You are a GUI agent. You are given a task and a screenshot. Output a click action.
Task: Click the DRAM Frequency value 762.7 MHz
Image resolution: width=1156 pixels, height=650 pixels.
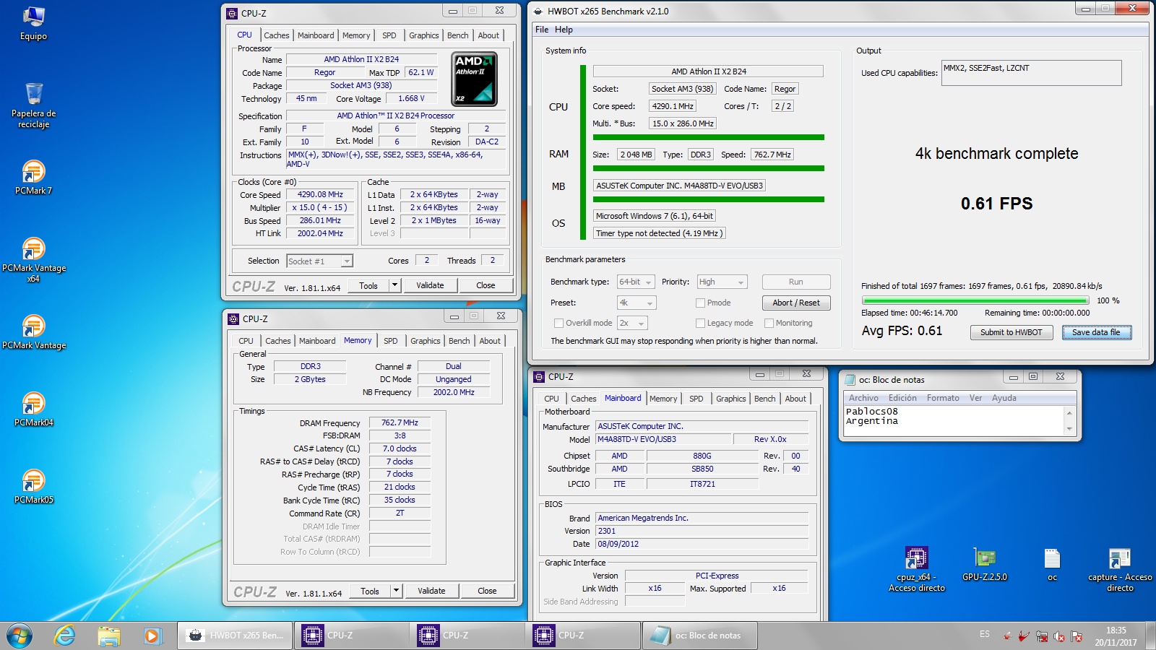[x=400, y=422]
